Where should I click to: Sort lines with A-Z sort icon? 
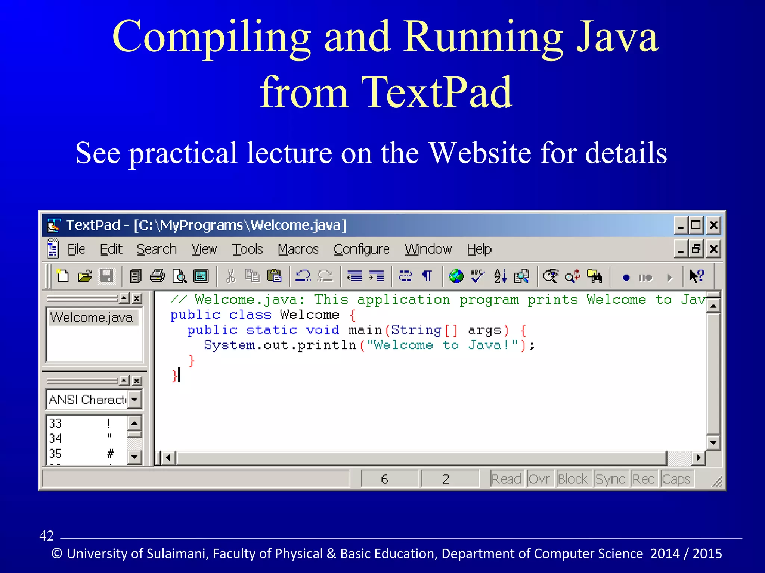pos(500,276)
